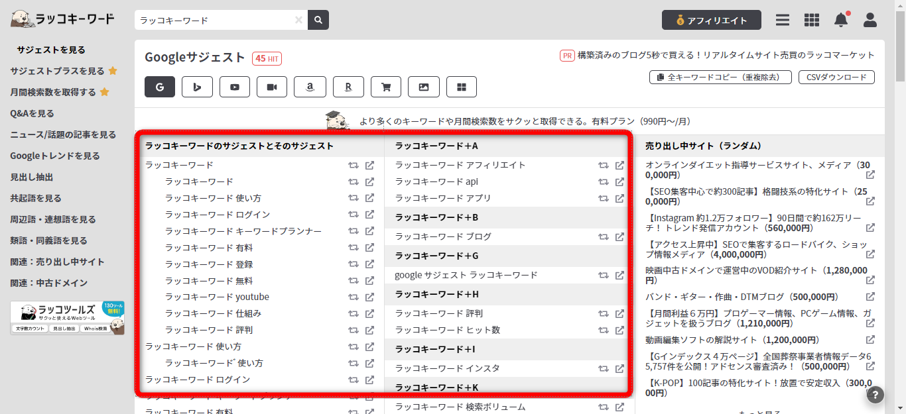This screenshot has width=906, height=414.
Task: Switch to the video camera suggest source icon
Action: click(x=272, y=87)
